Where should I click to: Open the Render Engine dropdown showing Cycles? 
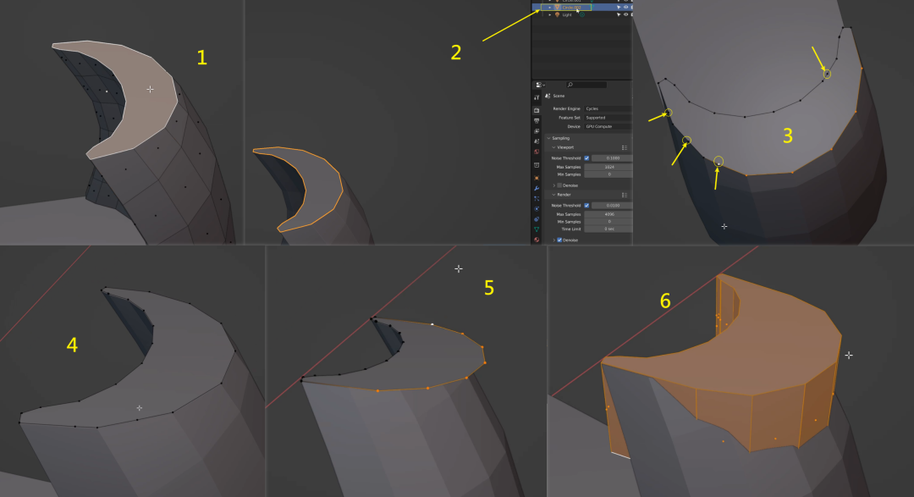608,108
